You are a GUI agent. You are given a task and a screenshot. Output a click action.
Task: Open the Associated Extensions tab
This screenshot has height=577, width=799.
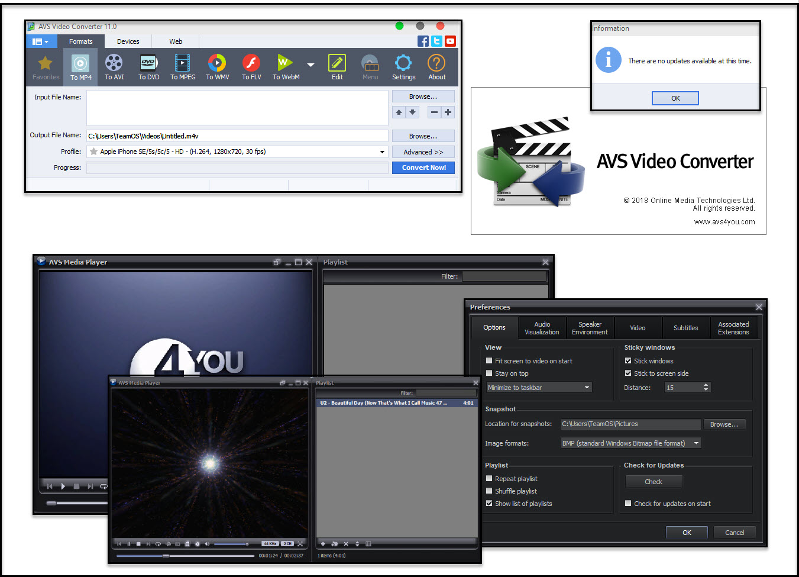733,328
